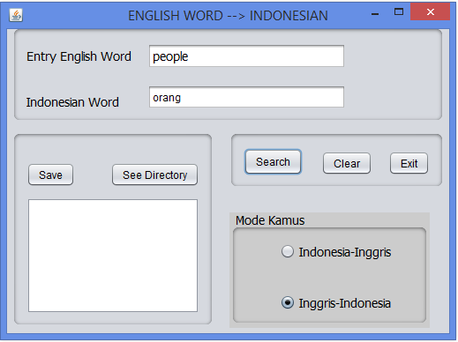Click the Search button
Viewport: 458px width, 342px height.
pyautogui.click(x=273, y=162)
